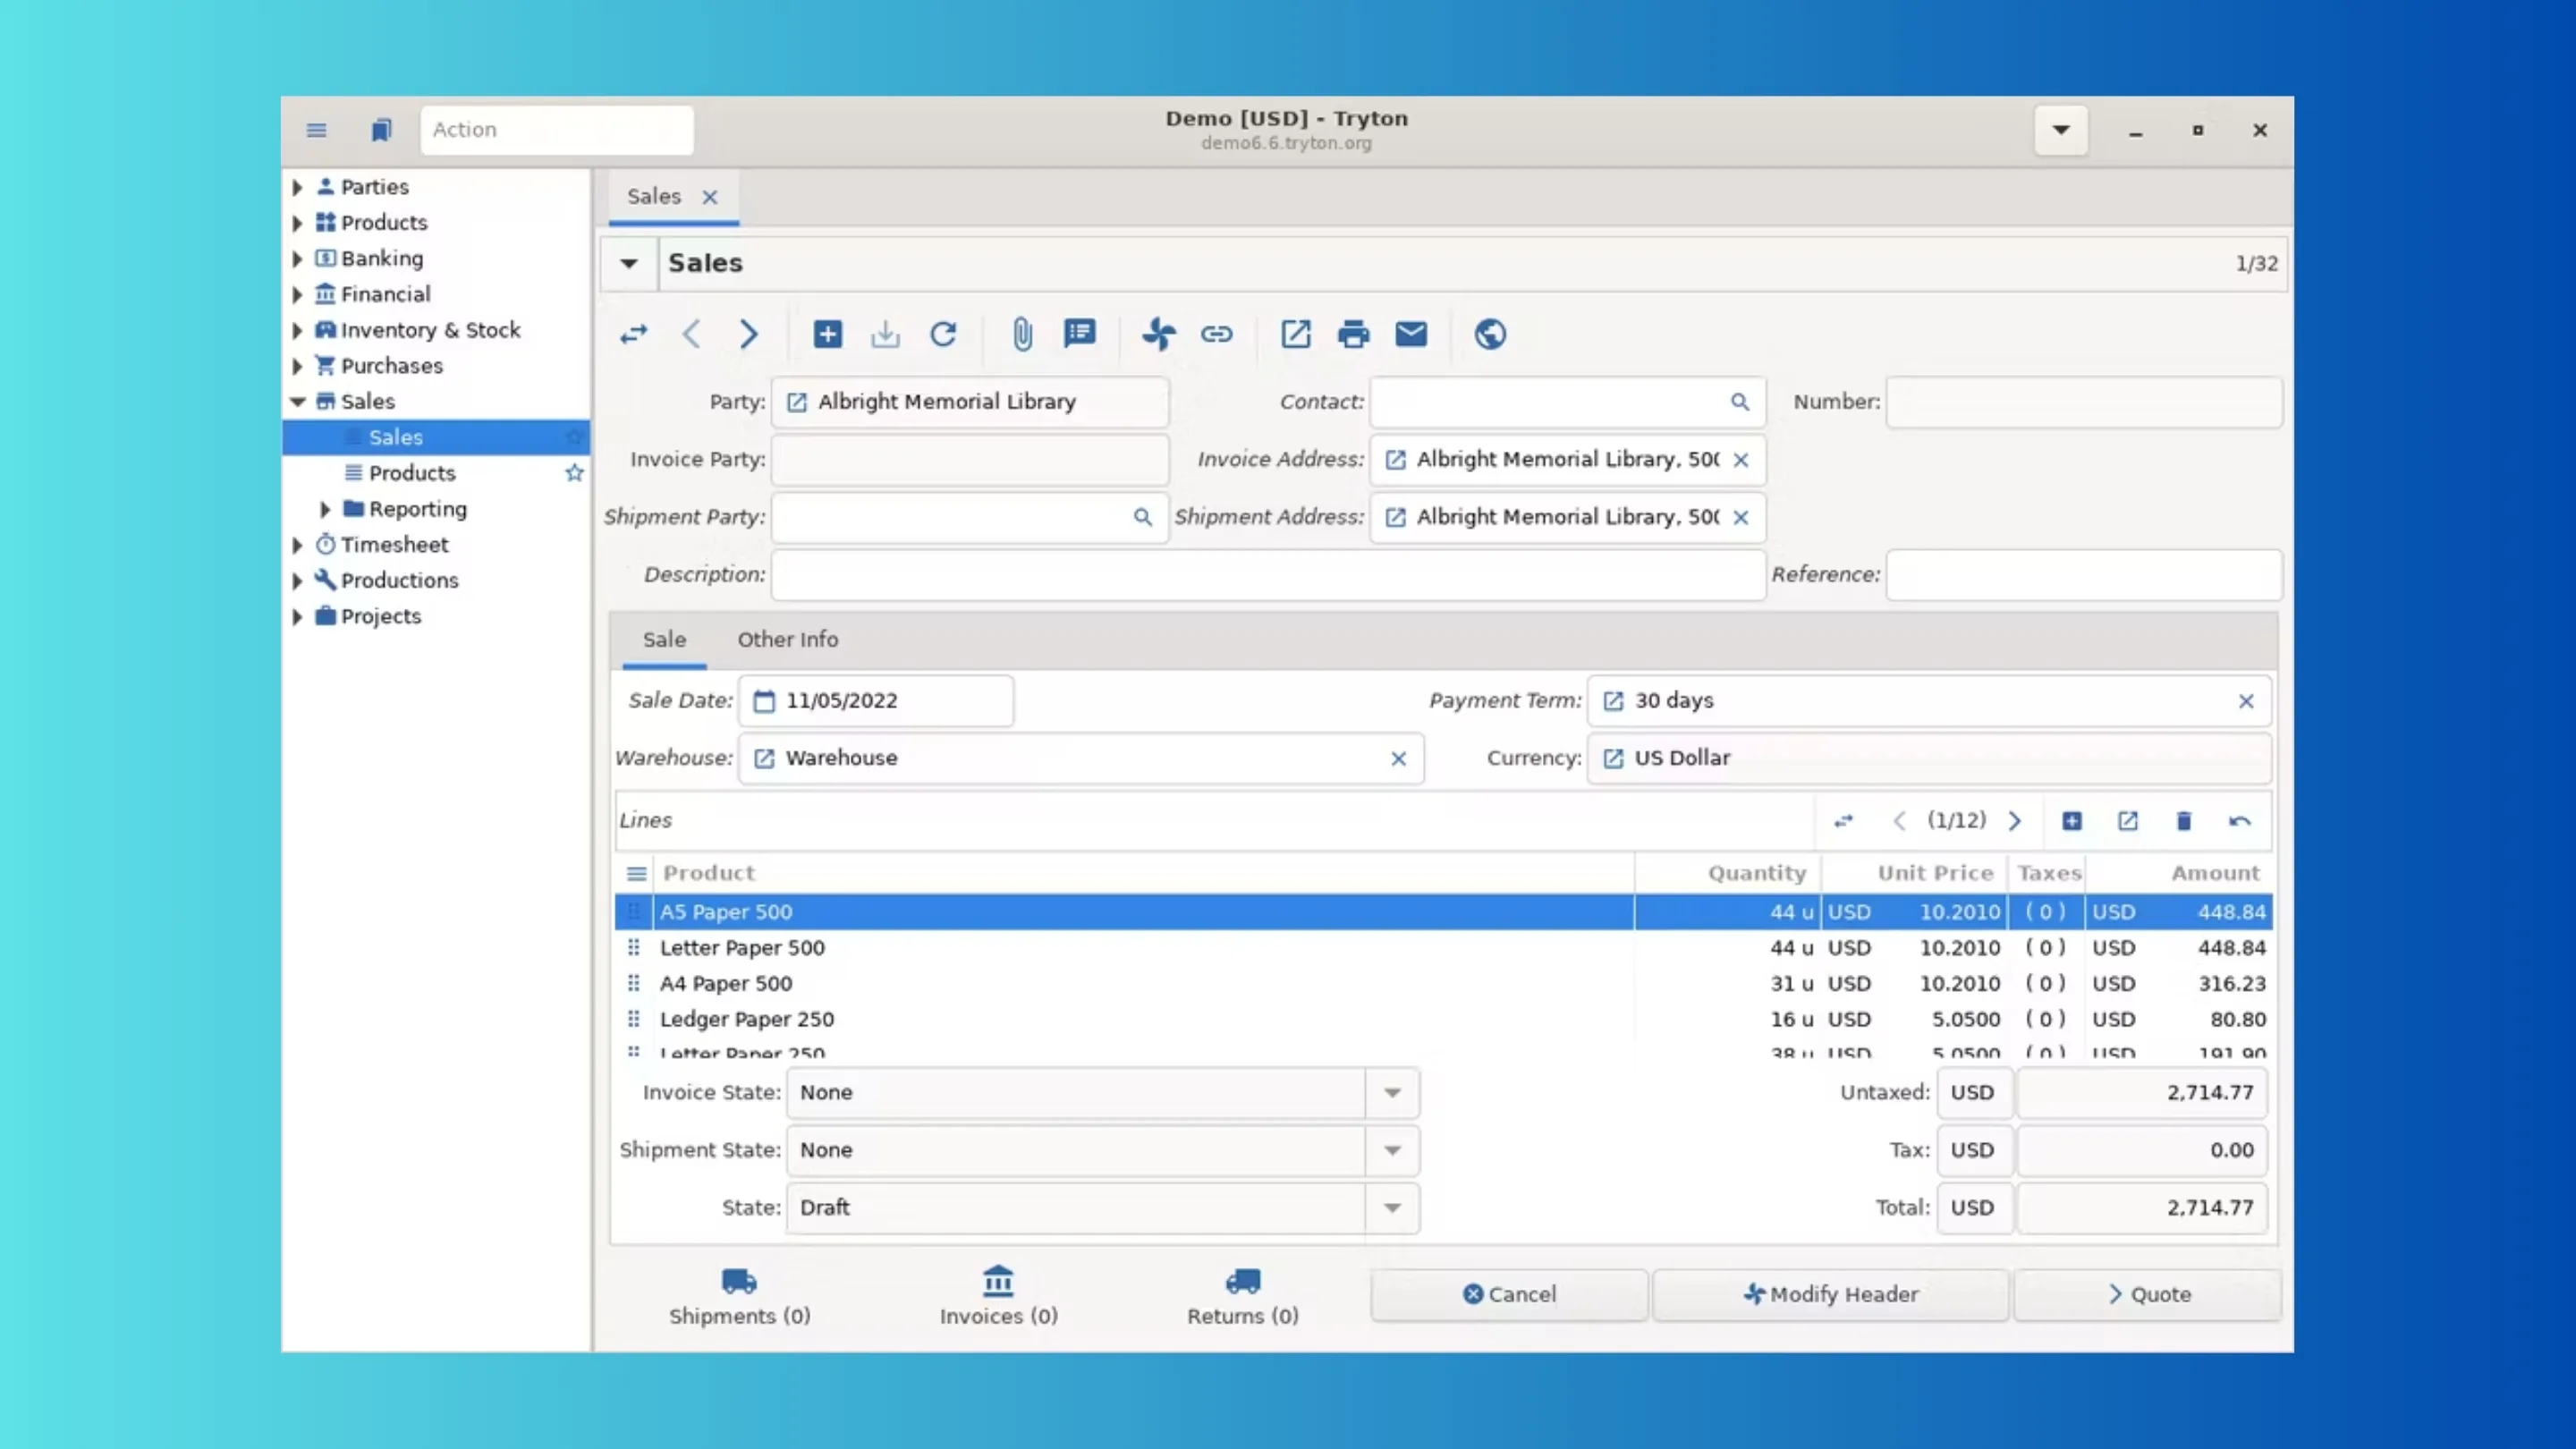Reload the record with refresh icon
Viewport: 2576px width, 1449px height.
943,334
